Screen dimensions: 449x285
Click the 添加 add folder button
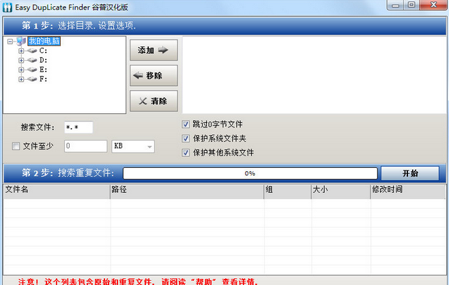pyautogui.click(x=154, y=50)
